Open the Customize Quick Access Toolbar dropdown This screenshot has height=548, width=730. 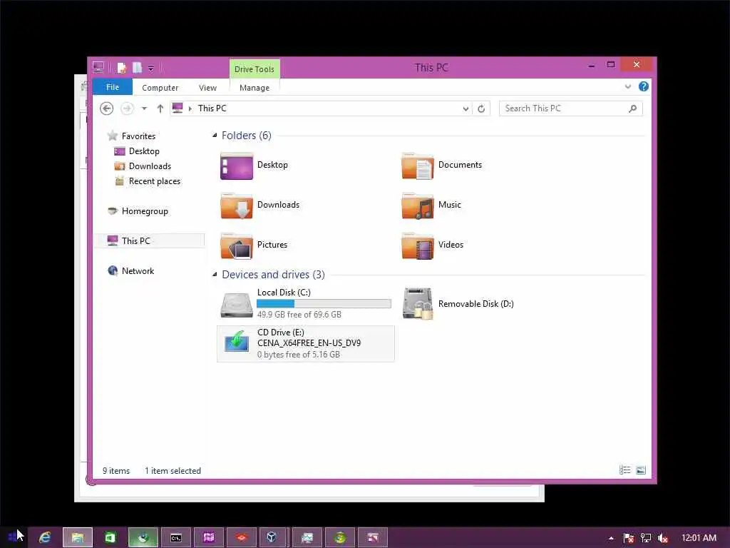coord(151,69)
